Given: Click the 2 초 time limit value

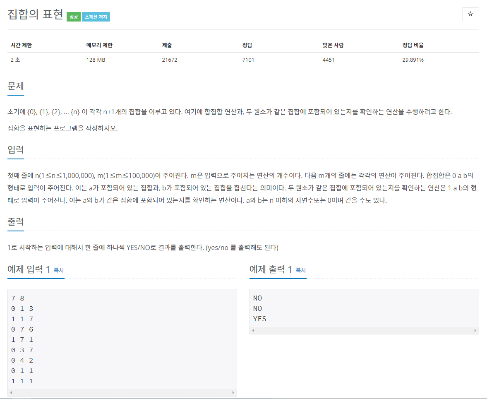Looking at the screenshot, I should (15, 60).
